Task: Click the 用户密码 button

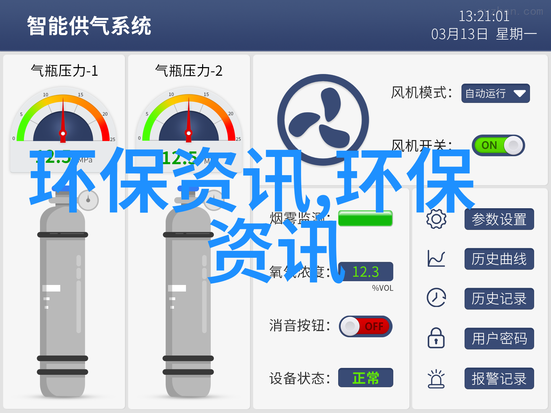Action: [499, 338]
